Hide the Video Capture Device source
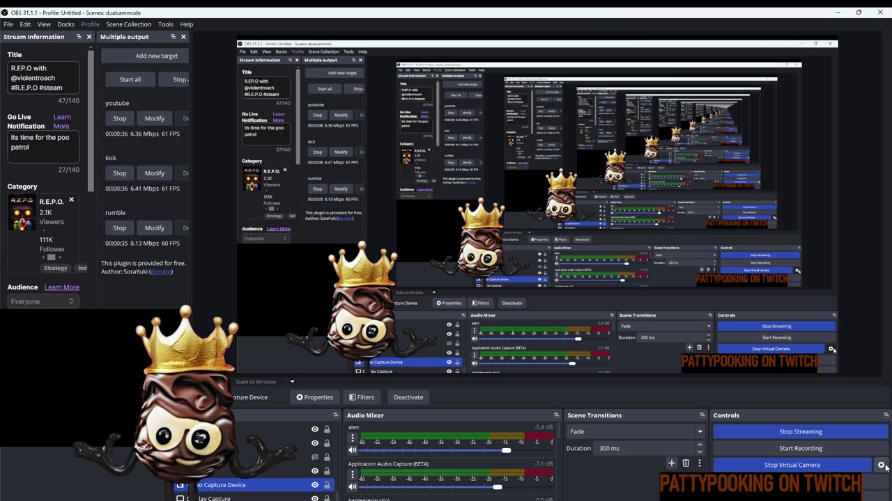The height and width of the screenshot is (501, 892). [315, 485]
